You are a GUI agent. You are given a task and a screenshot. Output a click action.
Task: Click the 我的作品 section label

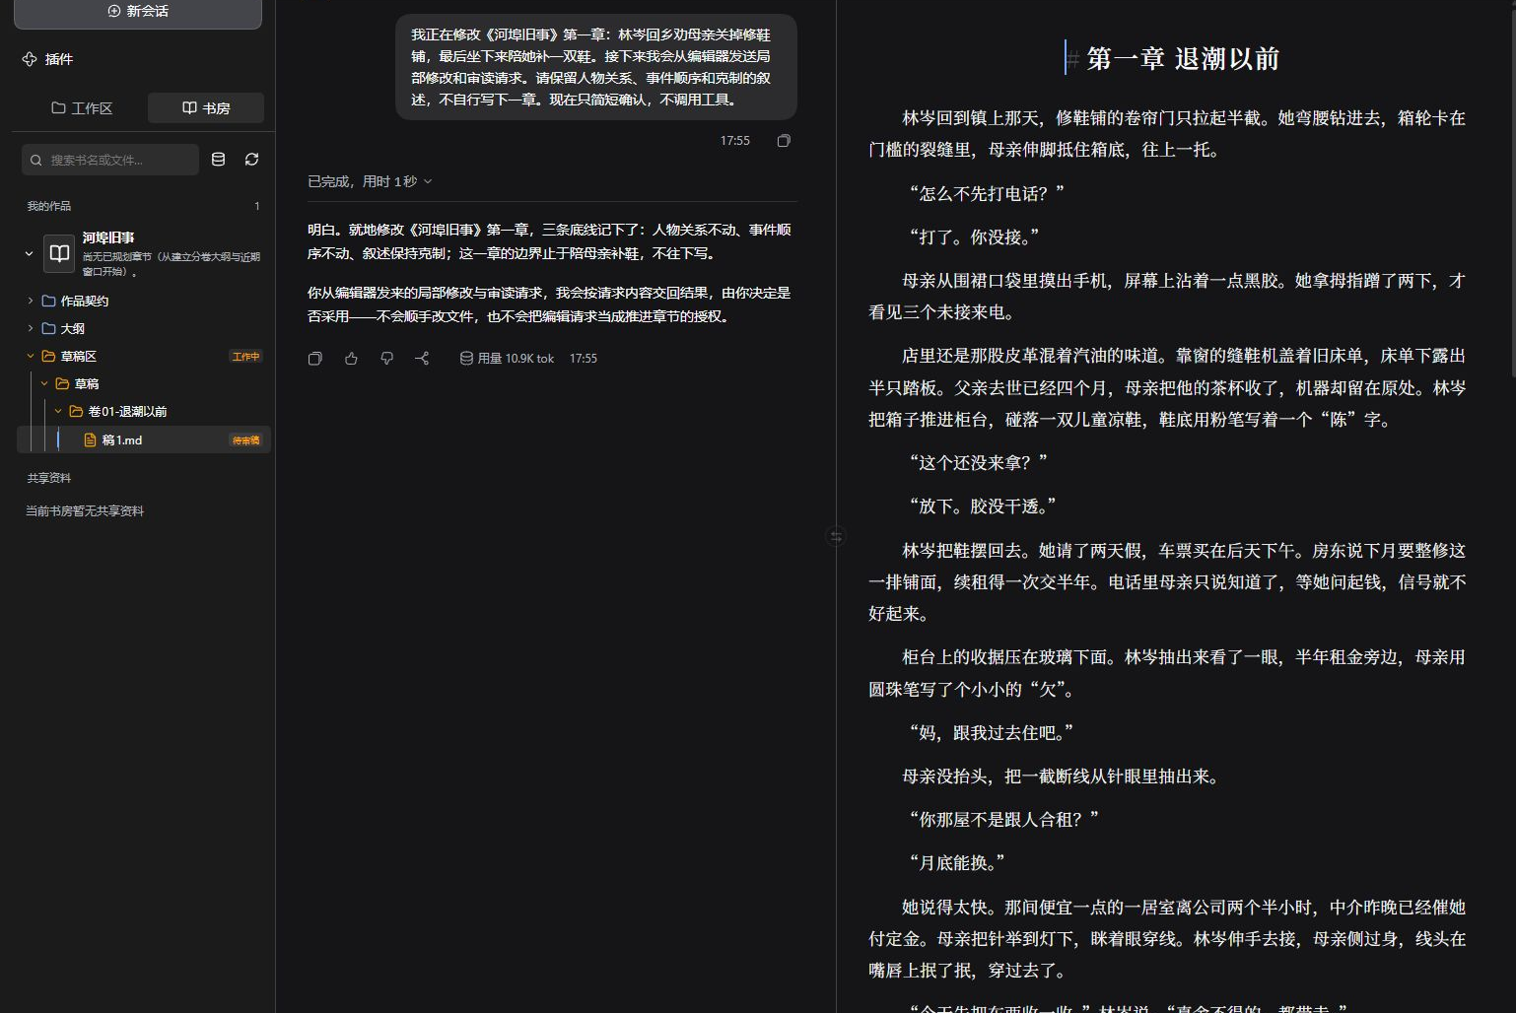point(49,206)
